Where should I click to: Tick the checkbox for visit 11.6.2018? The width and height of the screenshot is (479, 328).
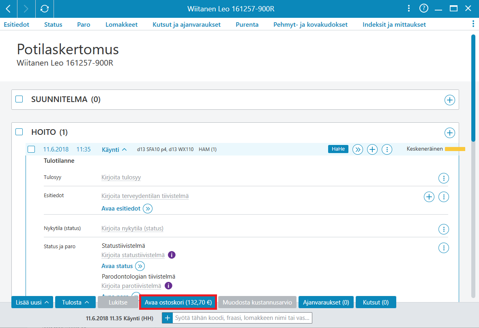click(31, 149)
